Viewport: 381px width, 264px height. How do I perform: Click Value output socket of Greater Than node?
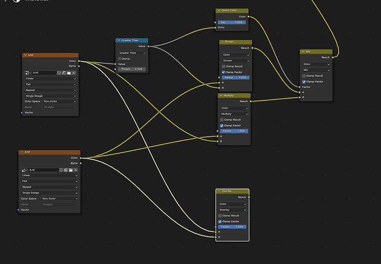[x=149, y=46]
